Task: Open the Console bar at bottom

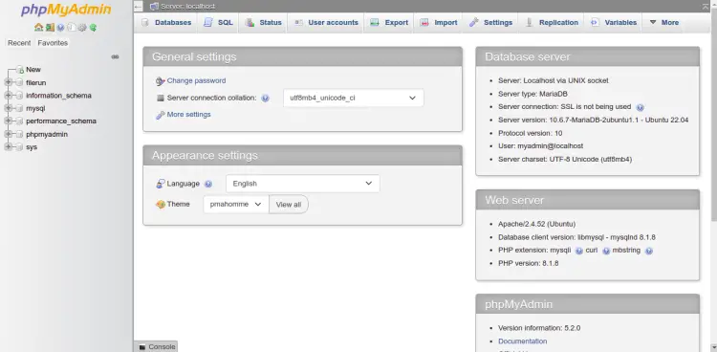Action: (156, 347)
